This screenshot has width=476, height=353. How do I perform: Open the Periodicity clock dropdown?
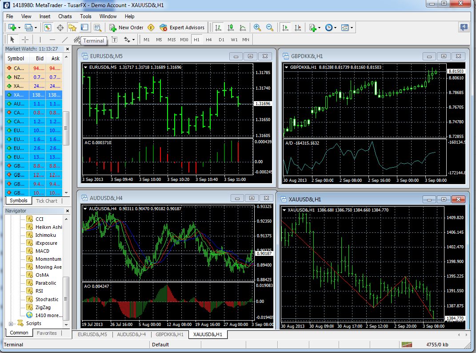click(x=330, y=27)
